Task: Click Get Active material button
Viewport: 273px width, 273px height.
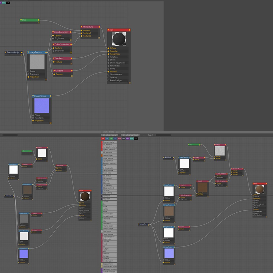Action: pyautogui.click(x=109, y=135)
